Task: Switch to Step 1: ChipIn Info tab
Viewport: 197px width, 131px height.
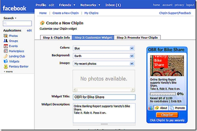Action: click(x=56, y=38)
